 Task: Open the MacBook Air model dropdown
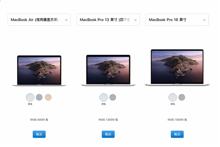(x=39, y=20)
